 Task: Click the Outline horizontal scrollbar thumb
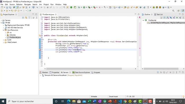tap(161, 69)
